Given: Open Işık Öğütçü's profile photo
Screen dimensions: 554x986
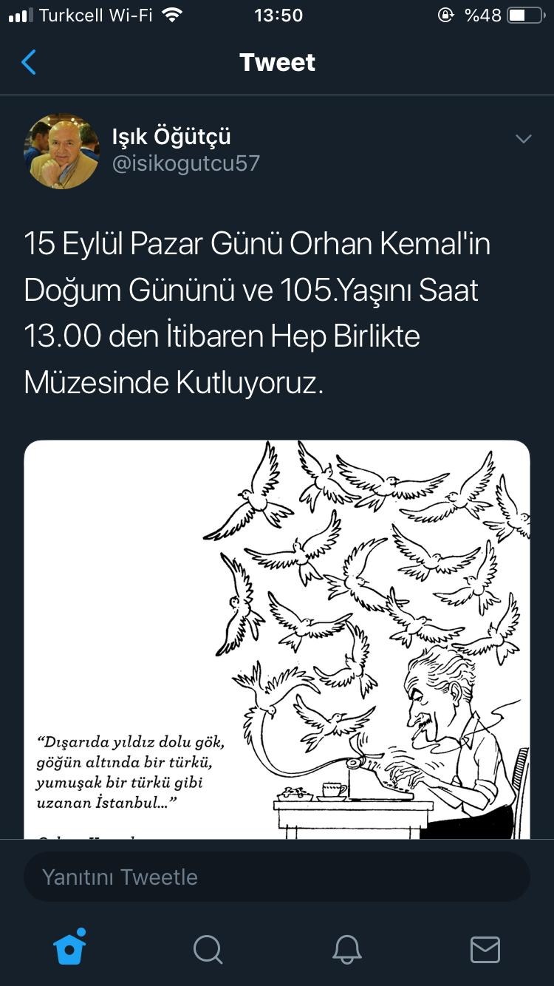Looking at the screenshot, I should [x=61, y=151].
